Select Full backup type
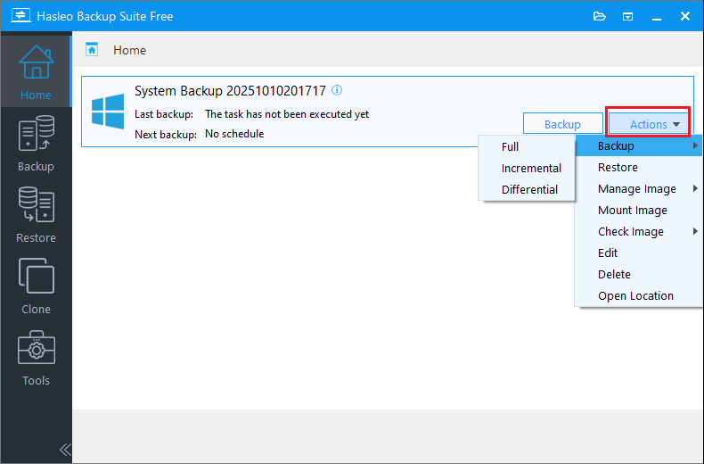 click(527, 146)
